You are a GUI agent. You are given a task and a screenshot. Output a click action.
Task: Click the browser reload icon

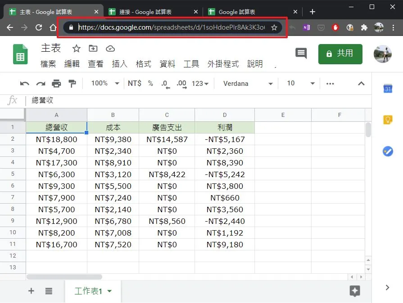tap(39, 27)
